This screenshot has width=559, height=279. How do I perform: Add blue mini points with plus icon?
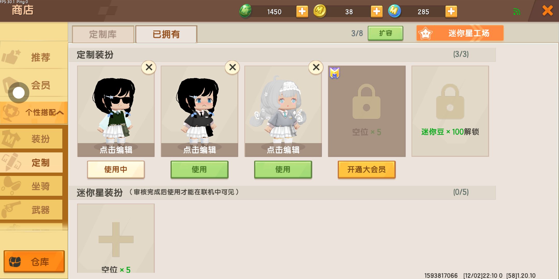point(451,12)
